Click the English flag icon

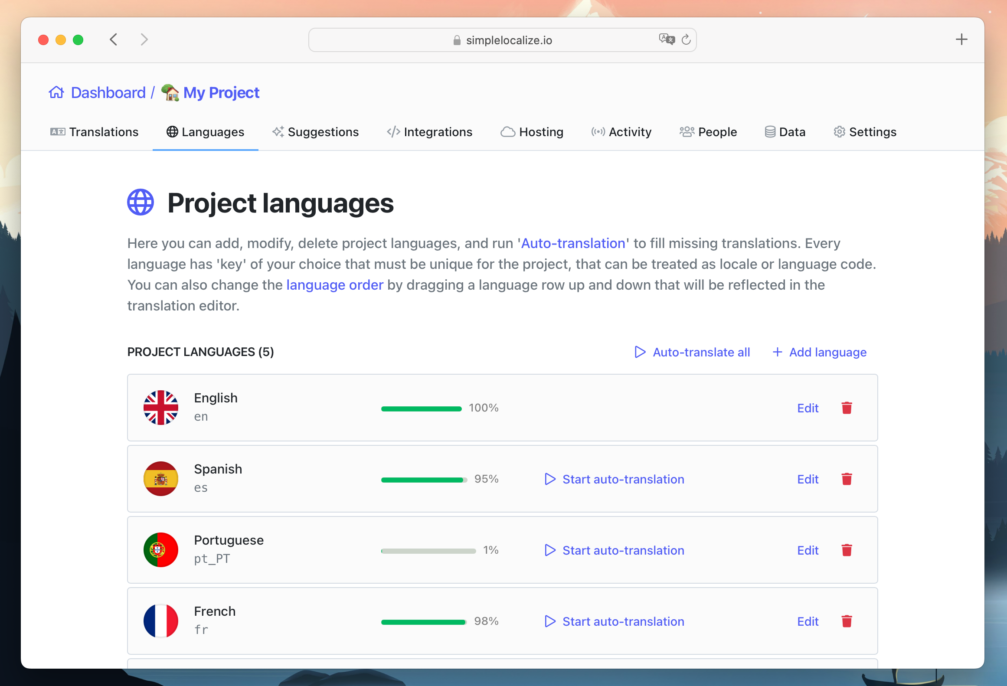tap(160, 406)
